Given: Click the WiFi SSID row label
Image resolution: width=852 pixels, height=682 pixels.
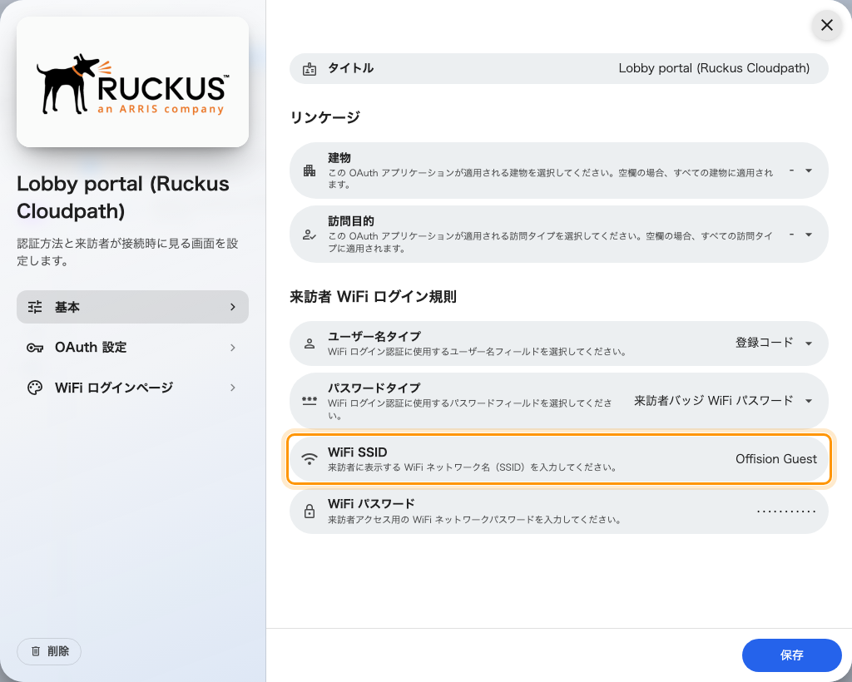Looking at the screenshot, I should 358,452.
